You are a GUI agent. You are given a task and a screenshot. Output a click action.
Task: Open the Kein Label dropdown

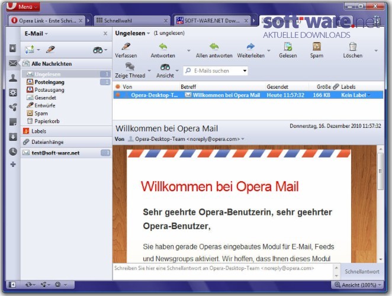tap(356, 95)
